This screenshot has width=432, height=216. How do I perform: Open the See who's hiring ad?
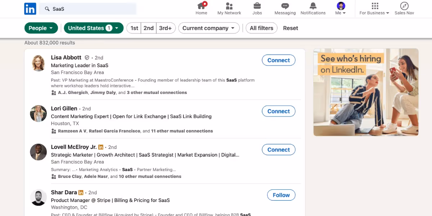(x=366, y=92)
